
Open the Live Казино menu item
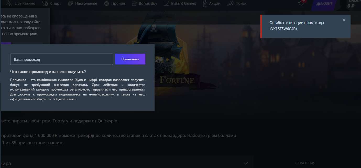pos(26,3)
